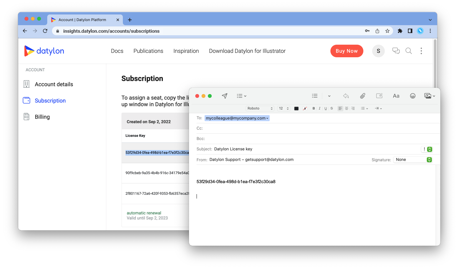Open Billing in the sidebar
The width and height of the screenshot is (458, 269).
[42, 117]
